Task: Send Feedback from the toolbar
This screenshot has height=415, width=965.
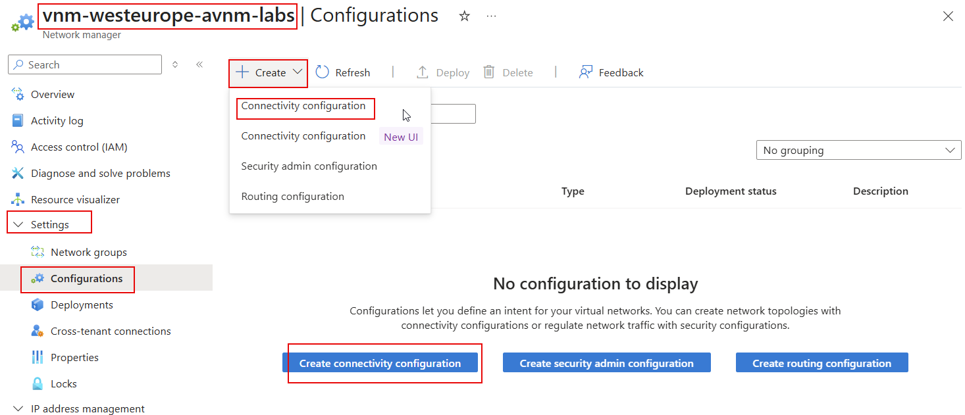Action: (611, 72)
